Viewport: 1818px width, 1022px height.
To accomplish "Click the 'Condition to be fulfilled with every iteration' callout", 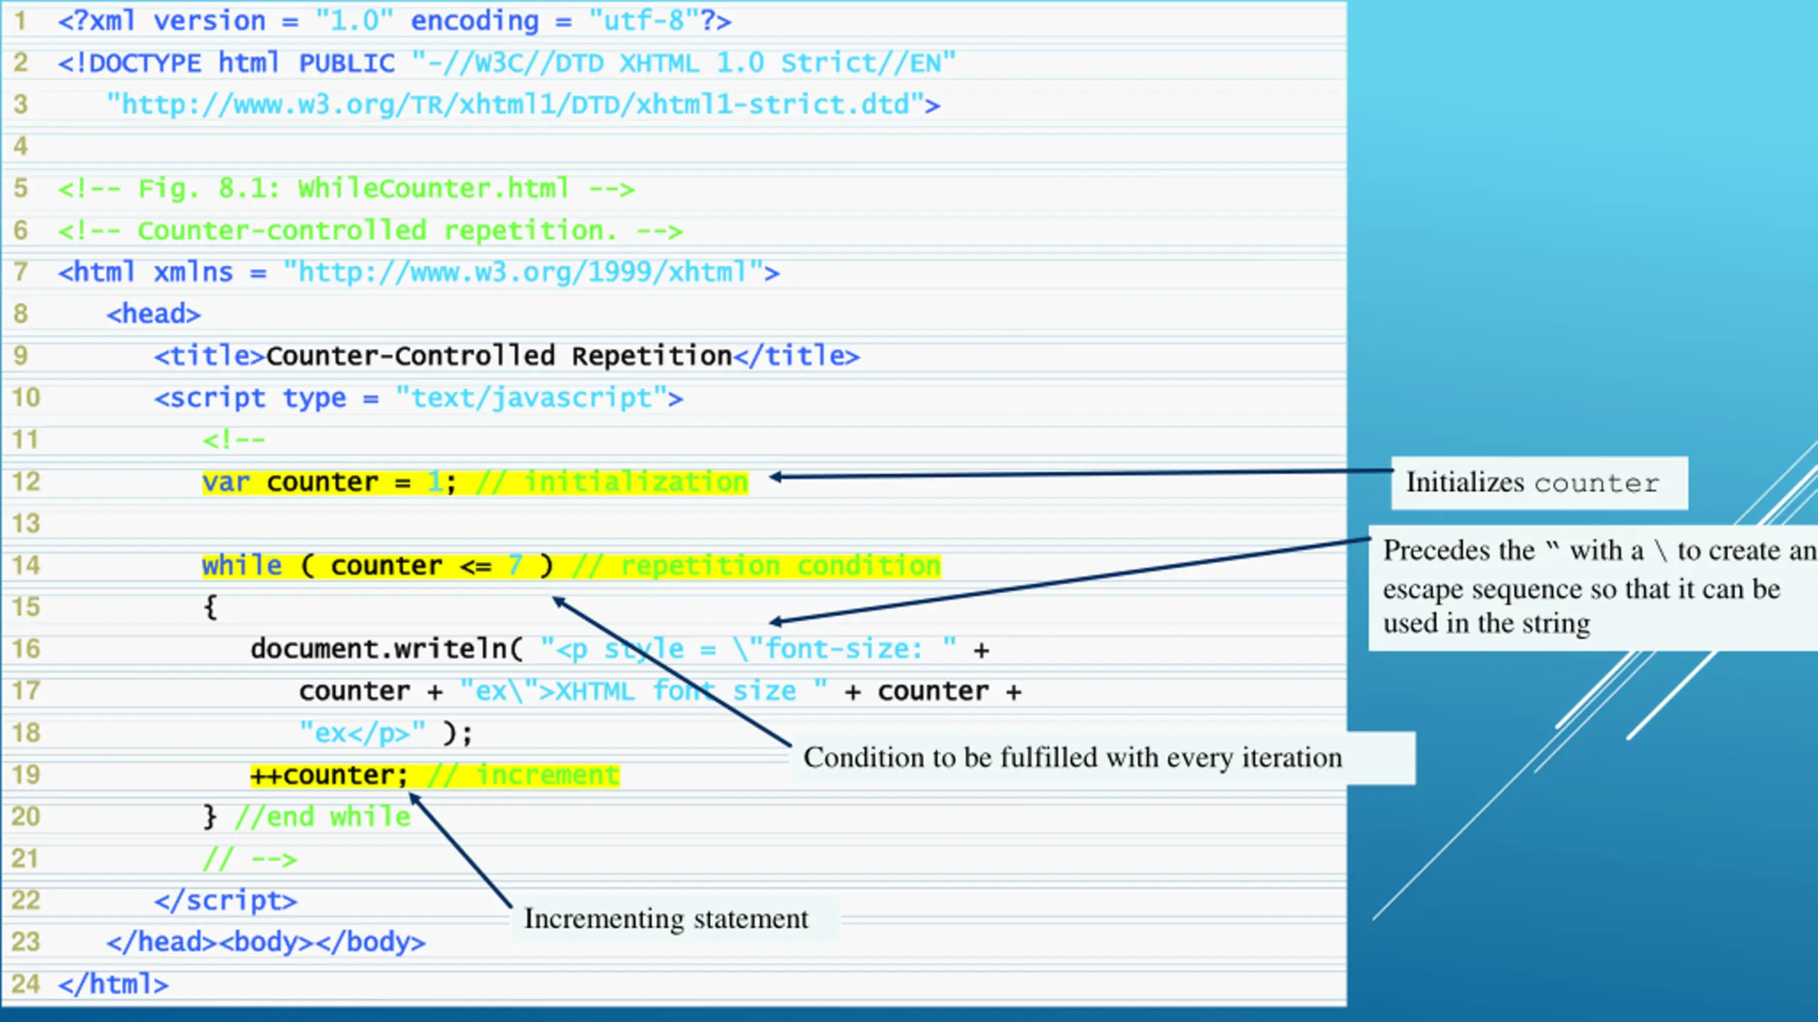I will point(1104,758).
